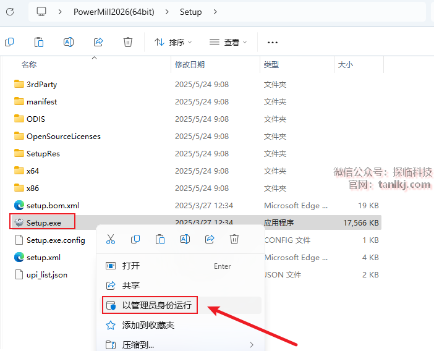Choose 压缩到... in context menu
The height and width of the screenshot is (351, 434).
point(181,345)
